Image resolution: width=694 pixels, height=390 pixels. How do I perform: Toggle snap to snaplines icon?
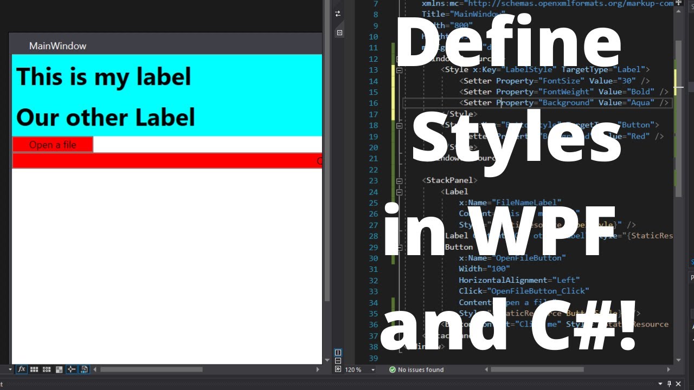point(72,369)
